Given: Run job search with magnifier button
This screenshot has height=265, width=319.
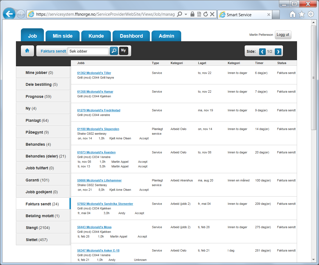Looking at the screenshot, I should 114,51.
